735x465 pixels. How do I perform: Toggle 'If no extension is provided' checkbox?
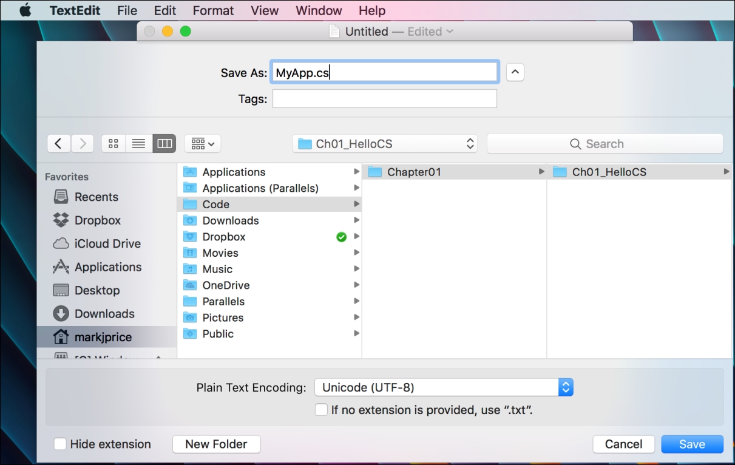321,410
